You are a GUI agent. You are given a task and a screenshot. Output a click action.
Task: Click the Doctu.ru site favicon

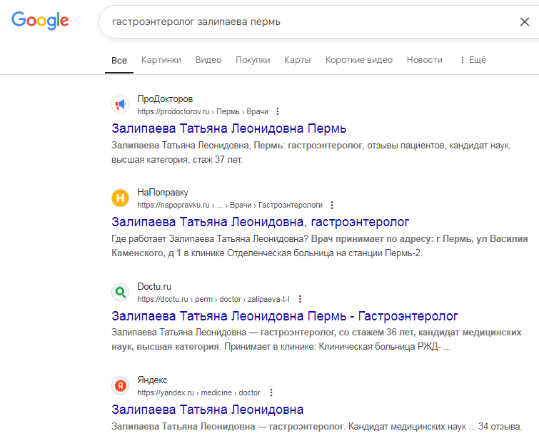121,292
